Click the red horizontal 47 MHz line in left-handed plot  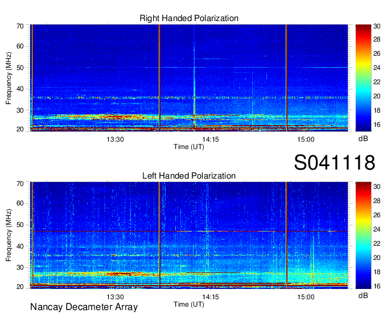189,231
